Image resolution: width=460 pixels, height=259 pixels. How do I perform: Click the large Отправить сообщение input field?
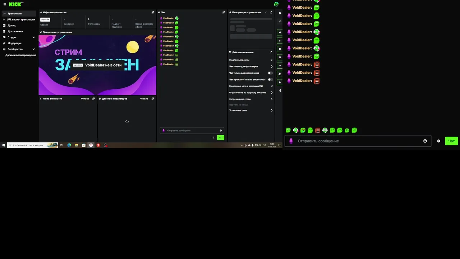[x=358, y=141]
